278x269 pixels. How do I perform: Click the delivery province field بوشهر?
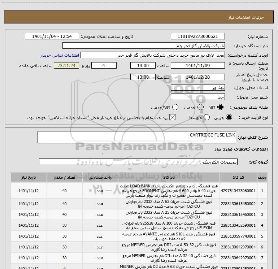(x=198, y=88)
